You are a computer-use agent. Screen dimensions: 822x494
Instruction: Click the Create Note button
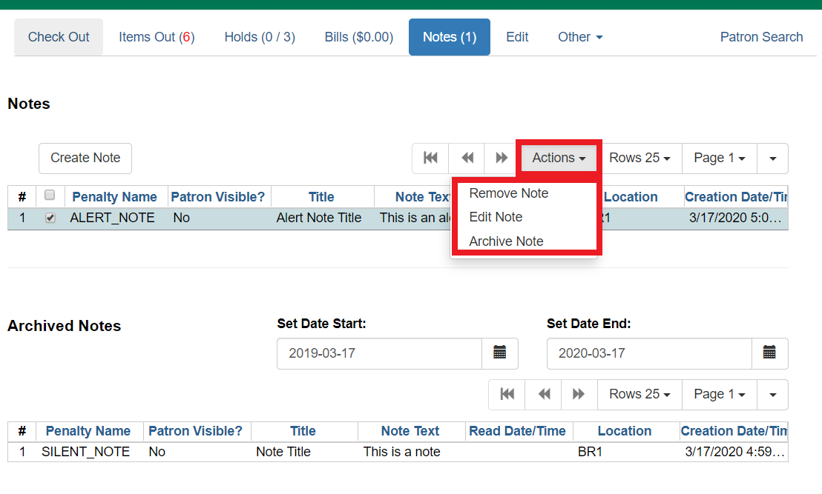pyautogui.click(x=85, y=158)
